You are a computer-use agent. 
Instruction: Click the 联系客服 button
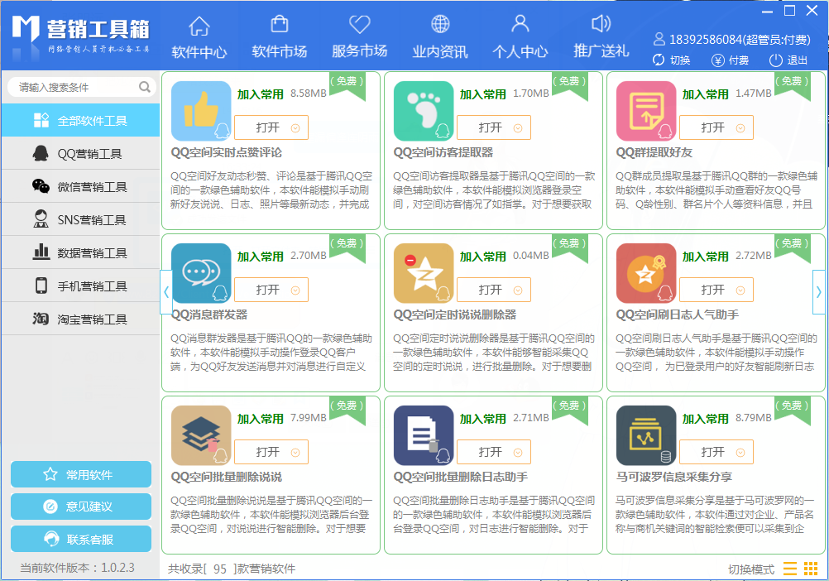point(81,540)
